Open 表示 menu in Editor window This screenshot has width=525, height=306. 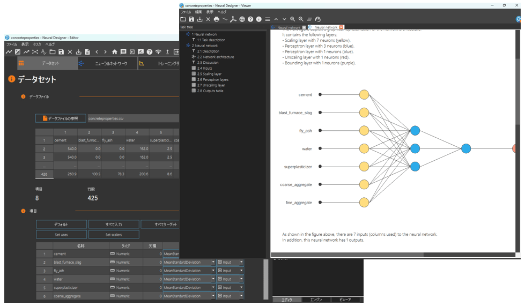[x=25, y=44]
